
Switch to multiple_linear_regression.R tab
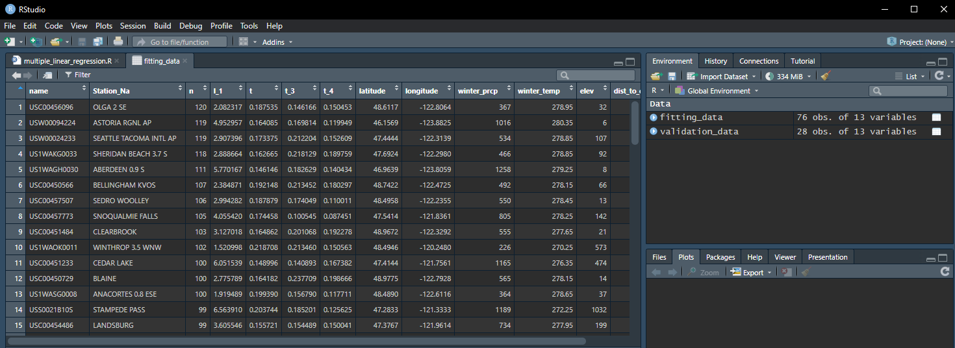click(x=67, y=61)
